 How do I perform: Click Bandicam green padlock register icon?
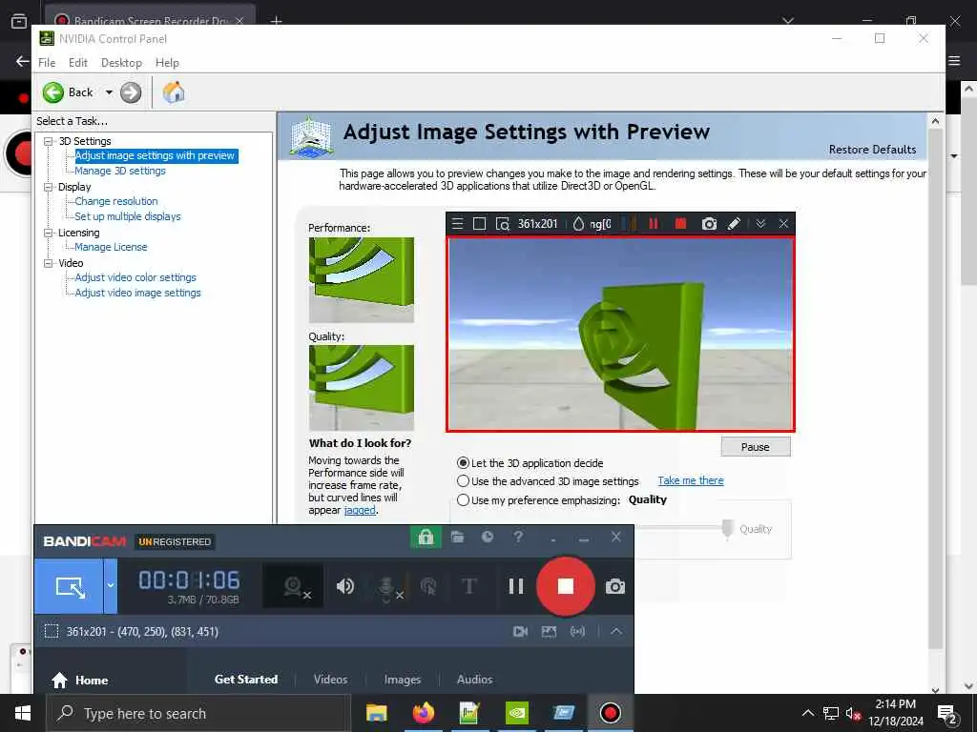point(426,538)
